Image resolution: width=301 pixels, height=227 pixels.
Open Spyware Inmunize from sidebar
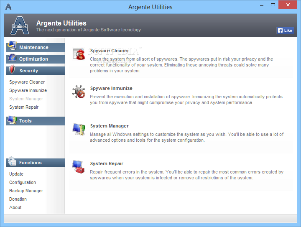coord(28,90)
